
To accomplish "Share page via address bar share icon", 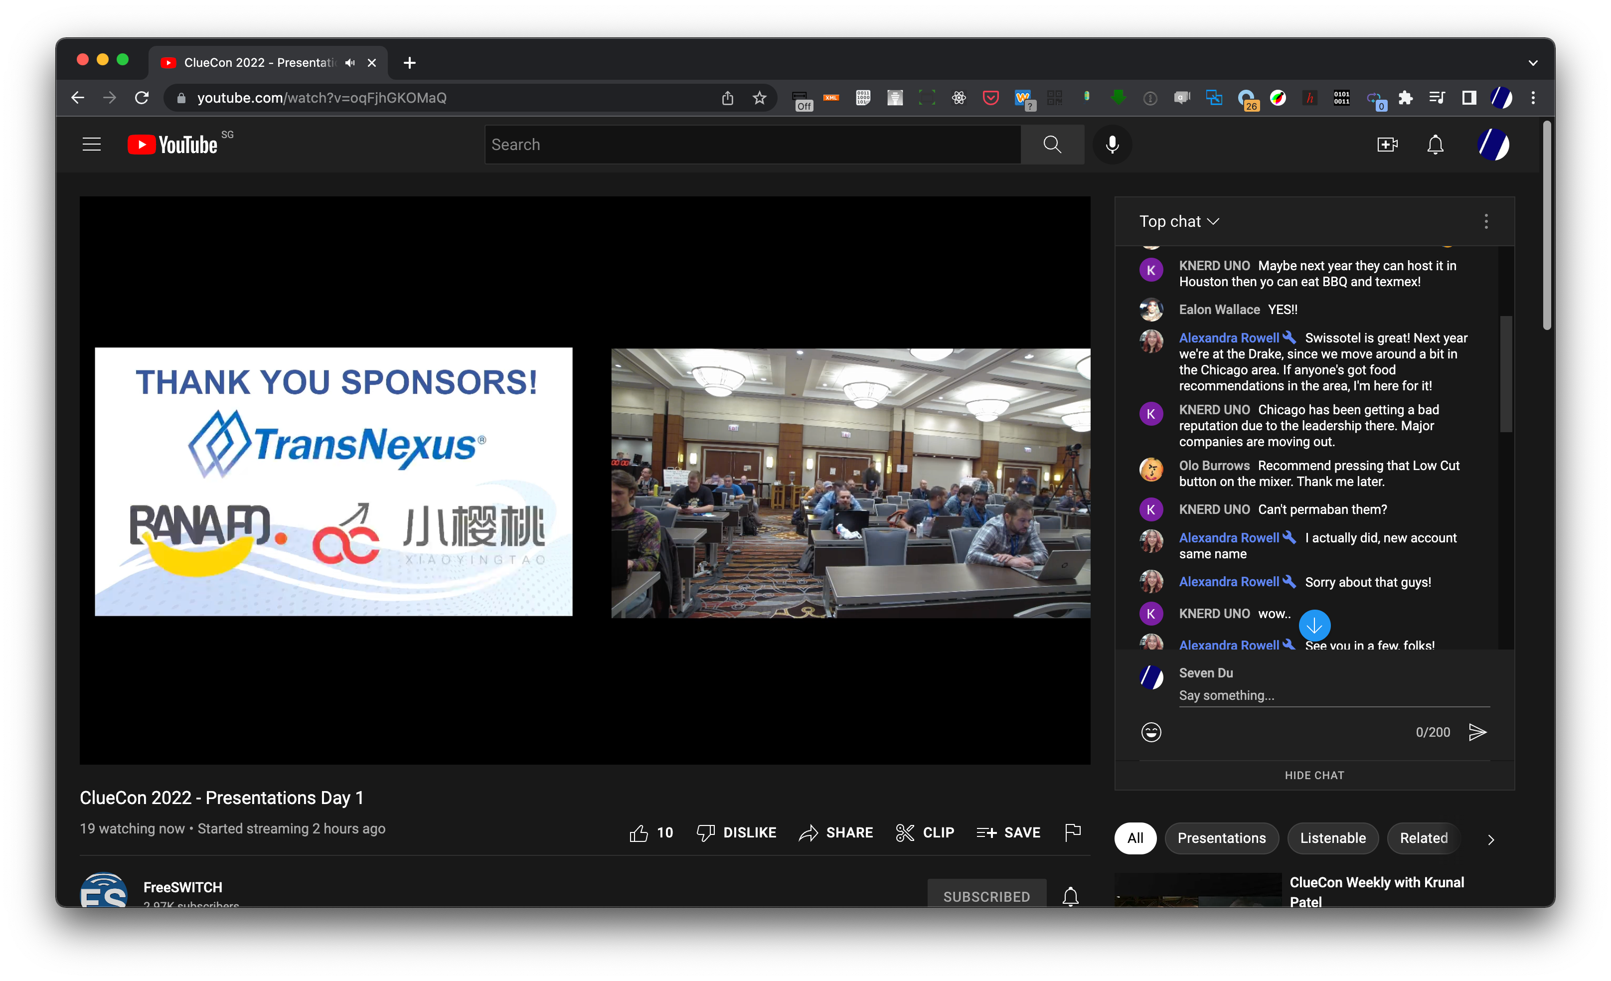I will (x=727, y=97).
